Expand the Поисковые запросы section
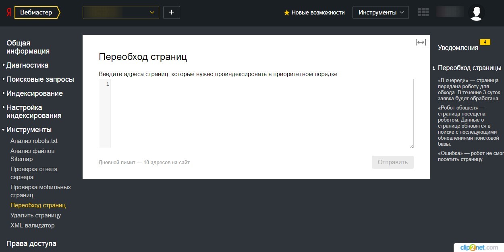The width and height of the screenshot is (504, 252). coord(40,79)
